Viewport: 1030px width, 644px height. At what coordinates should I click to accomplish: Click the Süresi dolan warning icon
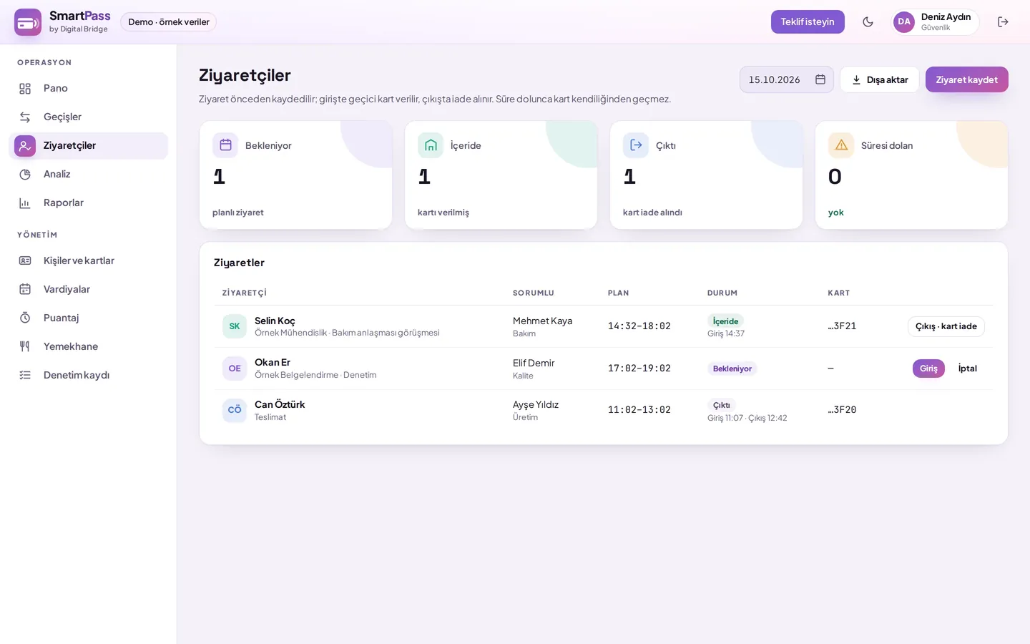(x=841, y=145)
